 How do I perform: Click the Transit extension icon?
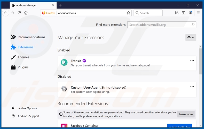coord(64,63)
